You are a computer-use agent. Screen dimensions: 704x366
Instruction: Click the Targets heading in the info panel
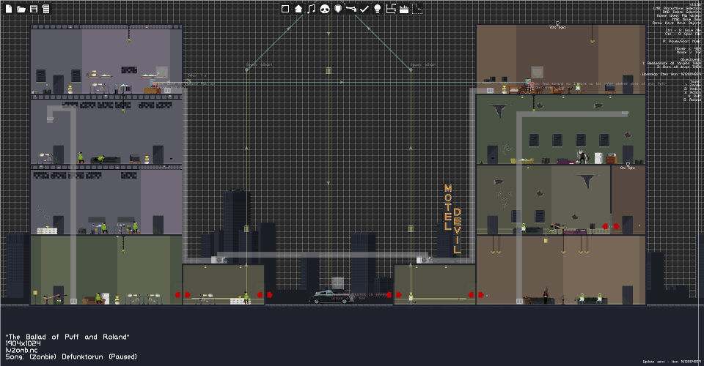[695, 81]
